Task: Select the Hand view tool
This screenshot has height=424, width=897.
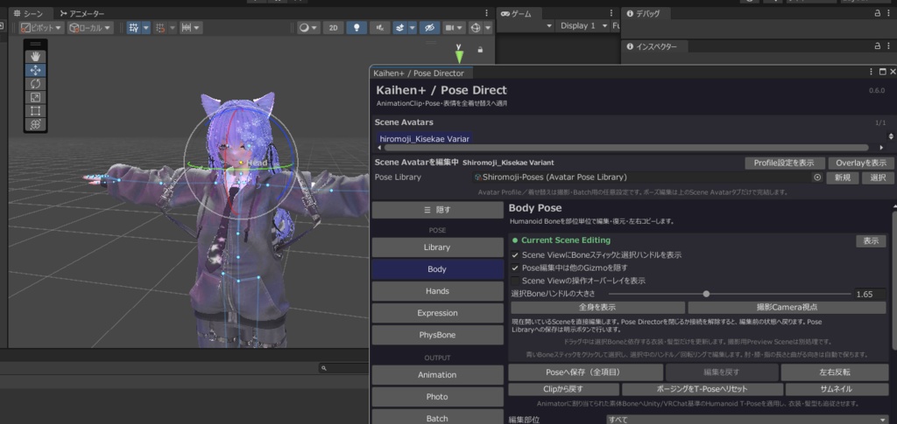Action: coord(35,56)
